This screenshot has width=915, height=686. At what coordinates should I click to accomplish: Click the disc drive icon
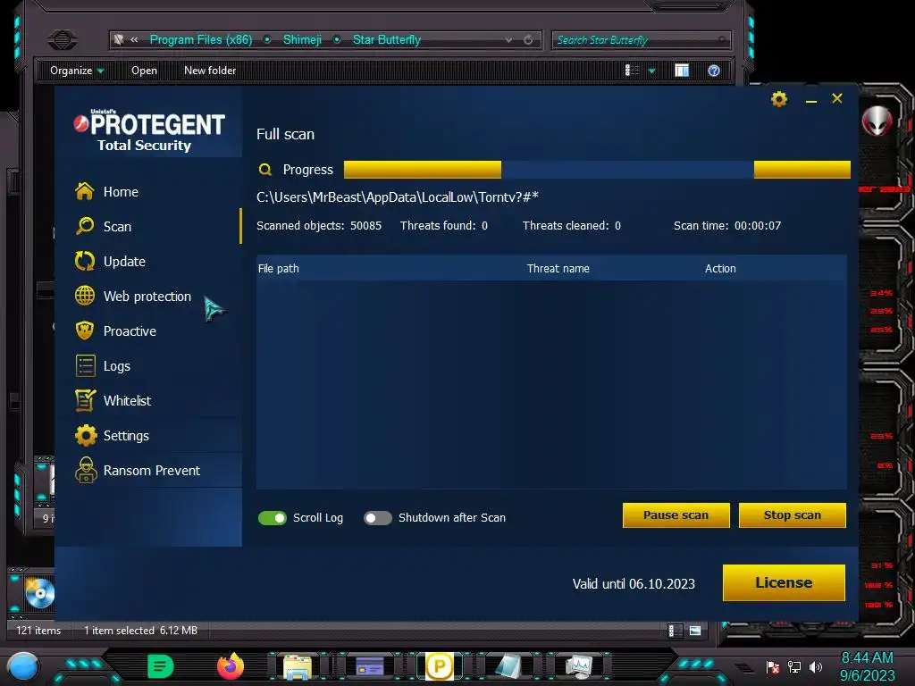coord(39,594)
